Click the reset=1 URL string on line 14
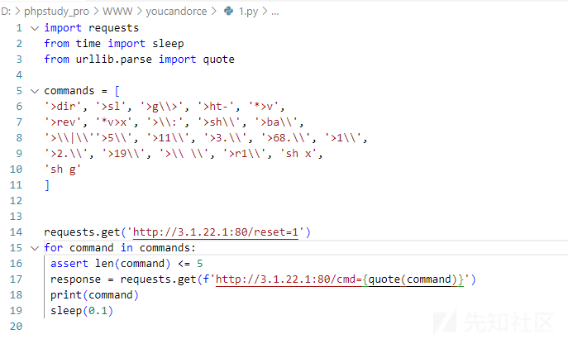This screenshot has height=339, width=568. [x=216, y=232]
